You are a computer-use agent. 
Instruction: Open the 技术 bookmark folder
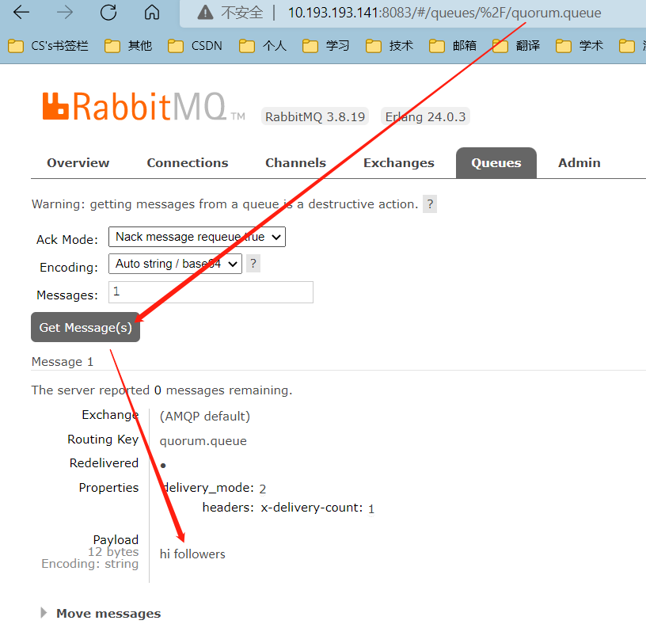pos(389,45)
